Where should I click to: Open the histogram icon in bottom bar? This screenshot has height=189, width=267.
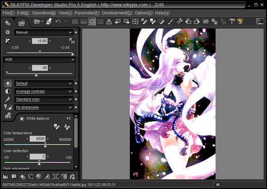pyautogui.click(x=5, y=177)
